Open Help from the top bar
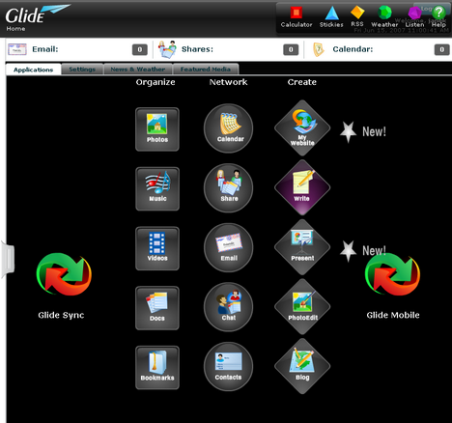Viewport: 452px width, 423px height. [x=438, y=17]
